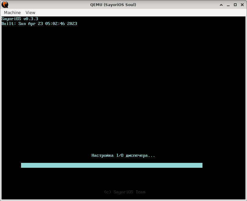Open the Machine menu
Screen dimensions: 247x201
point(12,13)
